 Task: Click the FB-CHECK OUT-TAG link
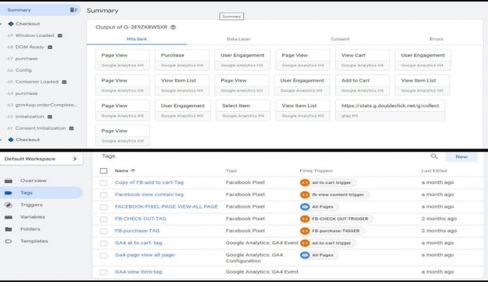tap(140, 218)
